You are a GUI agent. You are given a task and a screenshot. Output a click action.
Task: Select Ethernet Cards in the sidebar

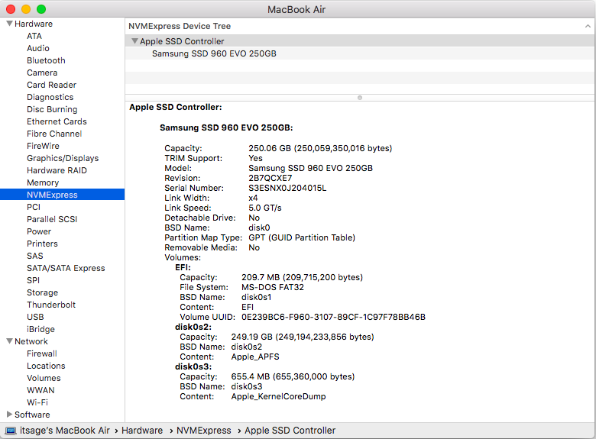coord(57,121)
